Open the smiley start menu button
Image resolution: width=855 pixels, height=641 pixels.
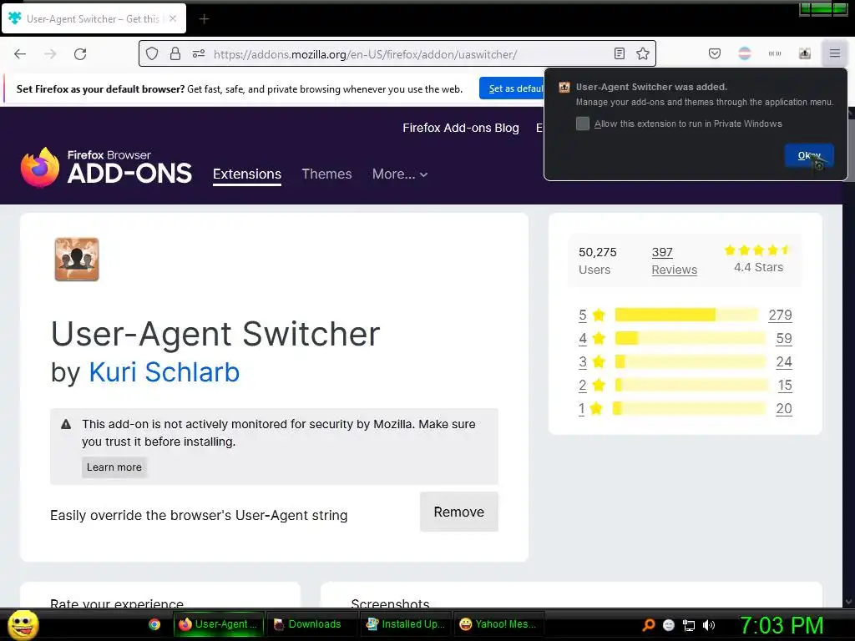click(x=23, y=624)
